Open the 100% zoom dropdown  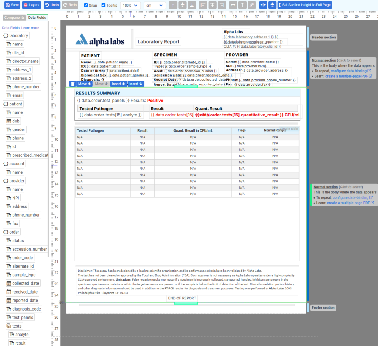click(x=130, y=5)
